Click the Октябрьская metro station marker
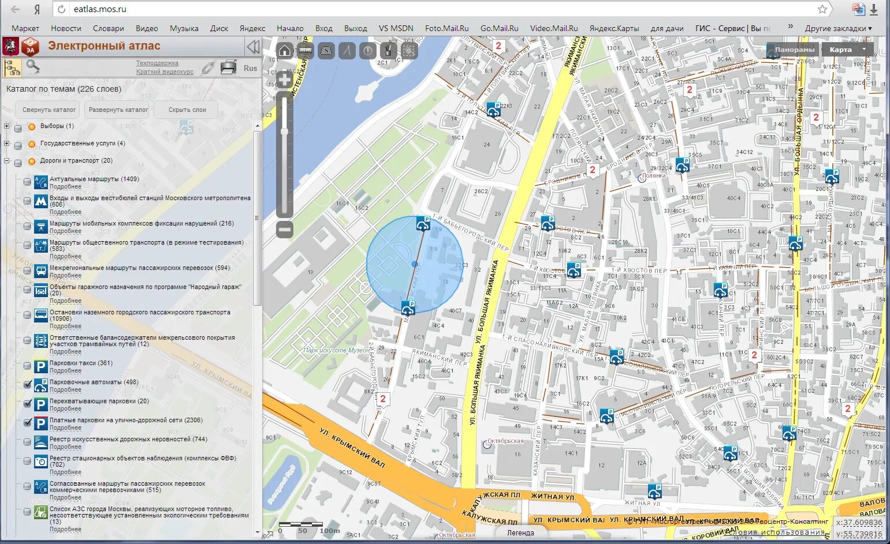This screenshot has height=544, width=890. coord(488,445)
